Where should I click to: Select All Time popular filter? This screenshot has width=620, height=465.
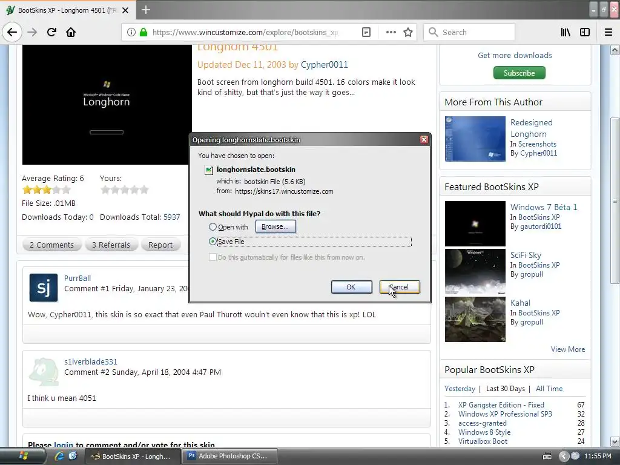(x=549, y=389)
